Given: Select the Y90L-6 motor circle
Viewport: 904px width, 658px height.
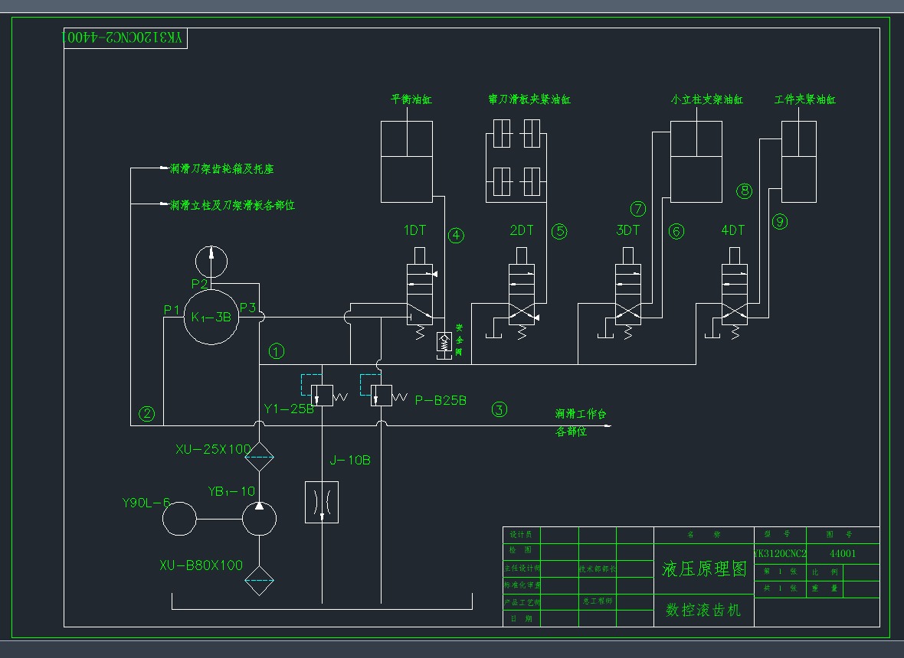Looking at the screenshot, I should [x=179, y=519].
